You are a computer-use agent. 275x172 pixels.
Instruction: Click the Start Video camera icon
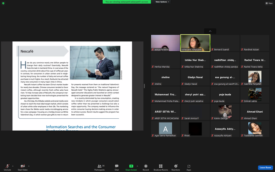point(23,166)
